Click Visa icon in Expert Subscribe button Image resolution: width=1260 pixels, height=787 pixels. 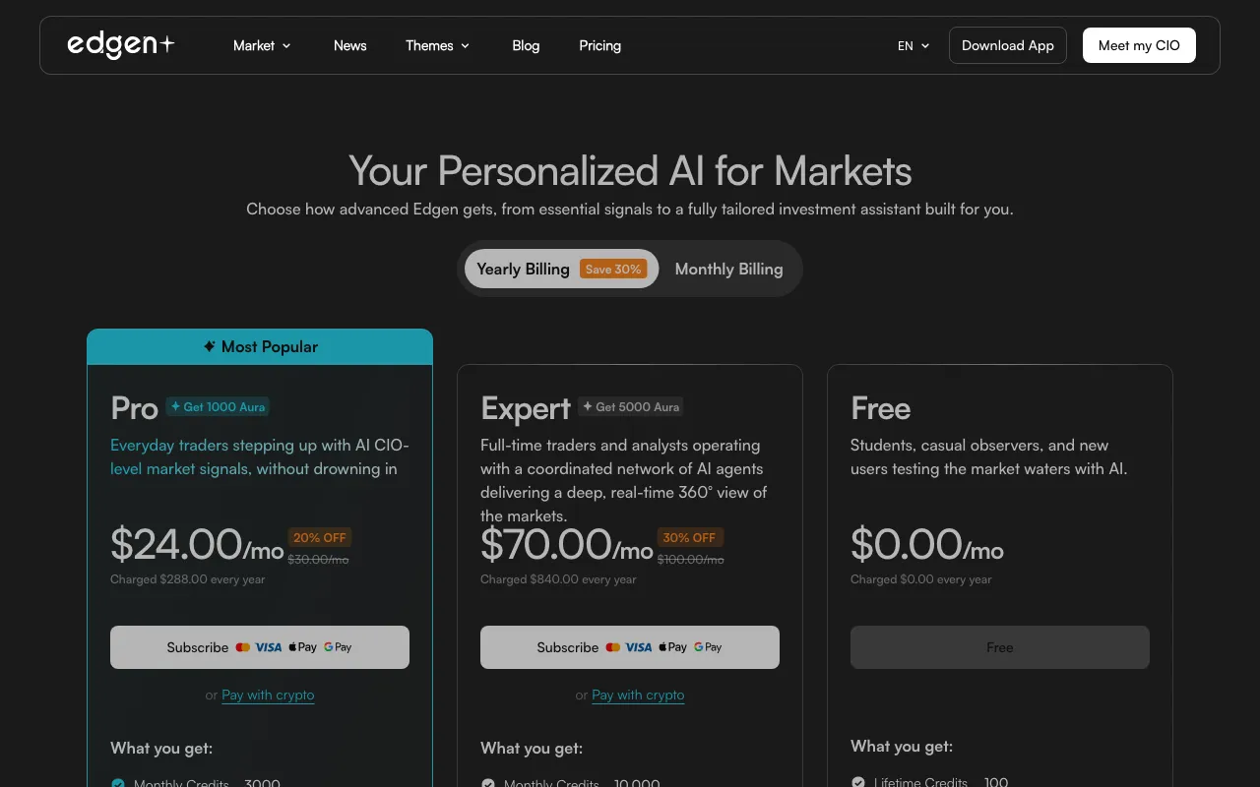coord(639,647)
